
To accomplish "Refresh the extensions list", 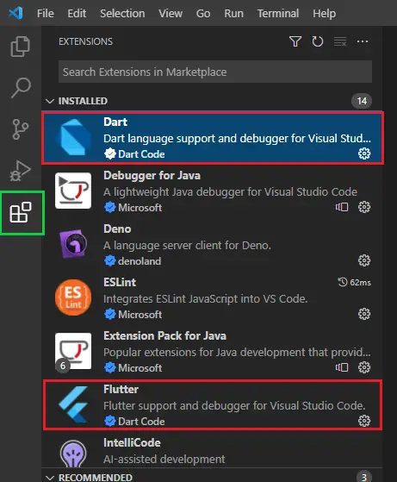I will [x=318, y=41].
